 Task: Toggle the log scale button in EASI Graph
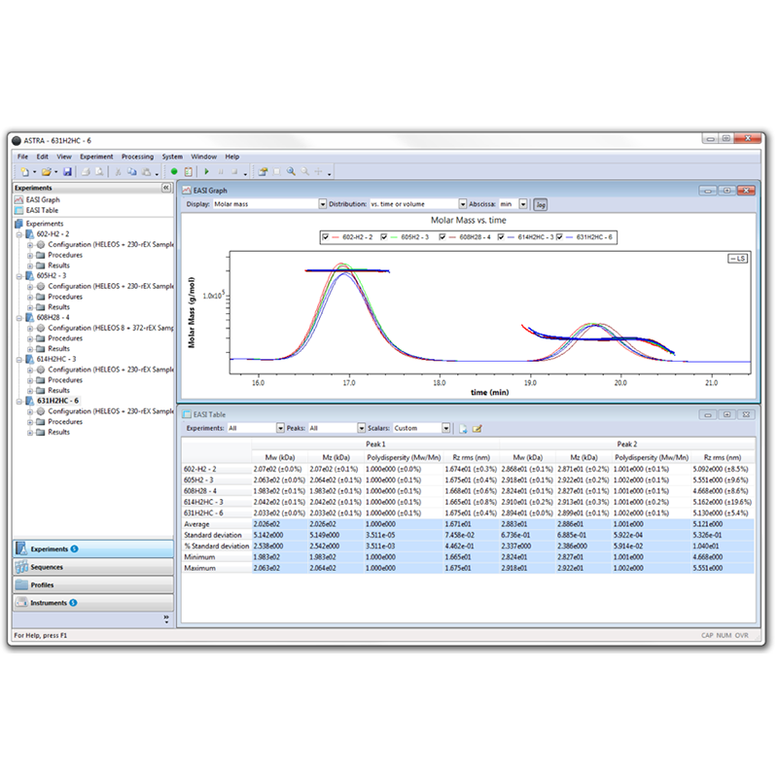pyautogui.click(x=541, y=204)
